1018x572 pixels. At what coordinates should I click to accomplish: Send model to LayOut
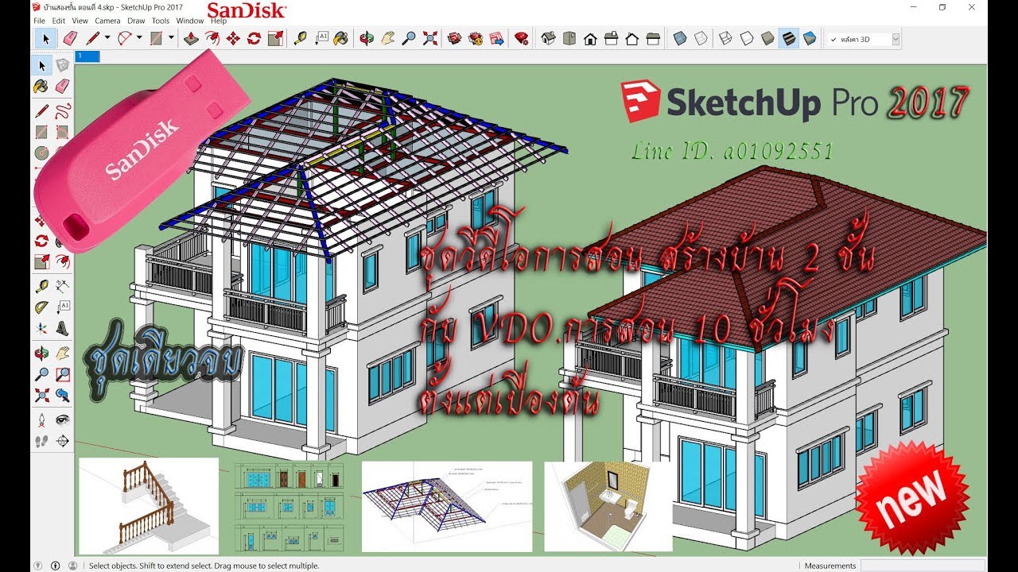496,38
